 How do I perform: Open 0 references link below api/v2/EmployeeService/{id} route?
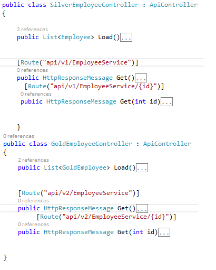[33, 225]
